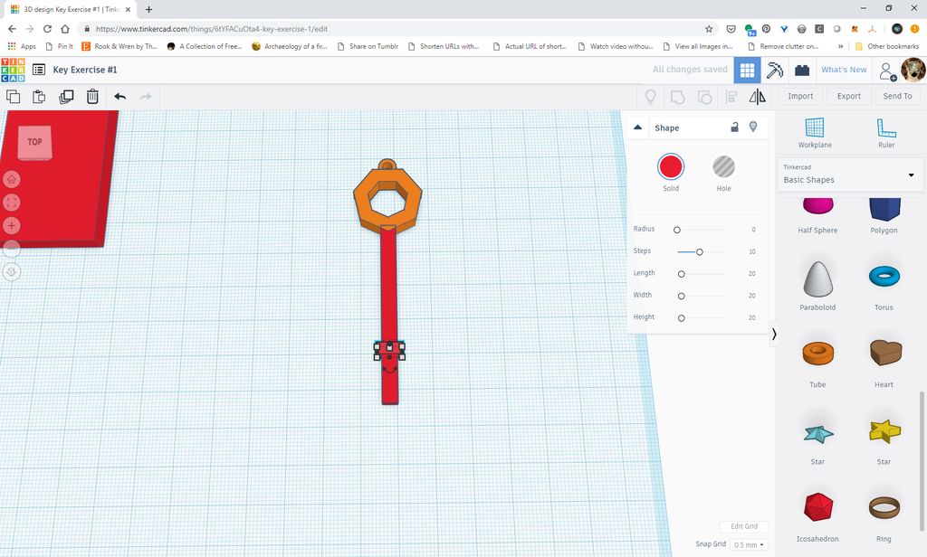Click the Home view button
The height and width of the screenshot is (557, 927).
pyautogui.click(x=11, y=179)
